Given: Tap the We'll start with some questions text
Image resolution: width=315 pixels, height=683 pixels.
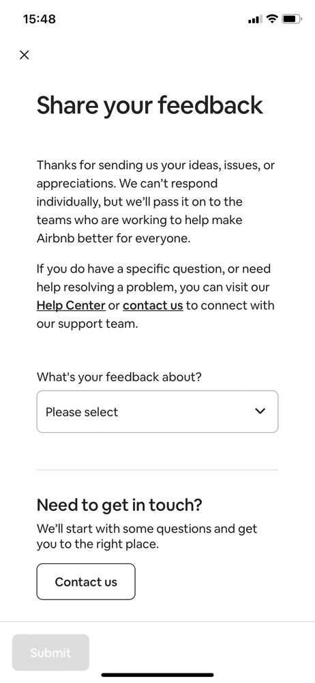Looking at the screenshot, I should point(147,537).
